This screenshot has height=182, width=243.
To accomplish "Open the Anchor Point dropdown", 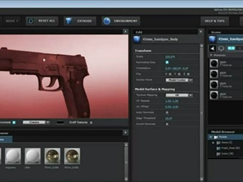I will 179,80.
